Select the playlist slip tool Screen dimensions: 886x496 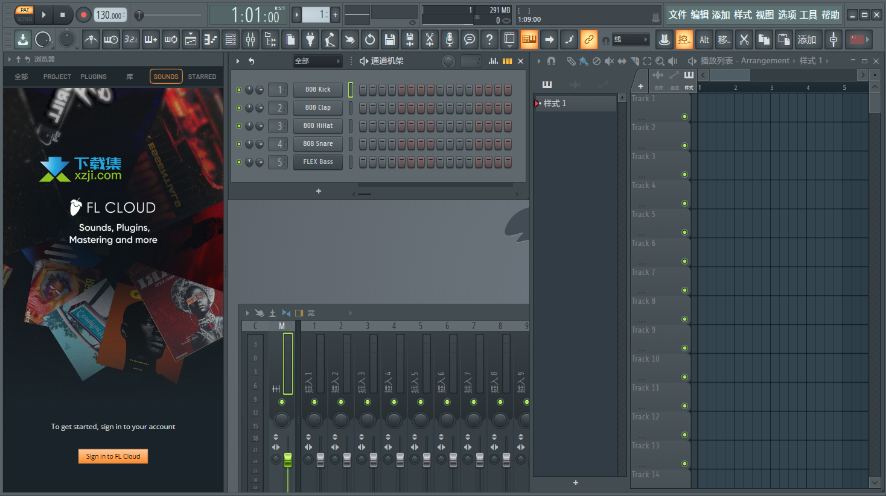622,61
